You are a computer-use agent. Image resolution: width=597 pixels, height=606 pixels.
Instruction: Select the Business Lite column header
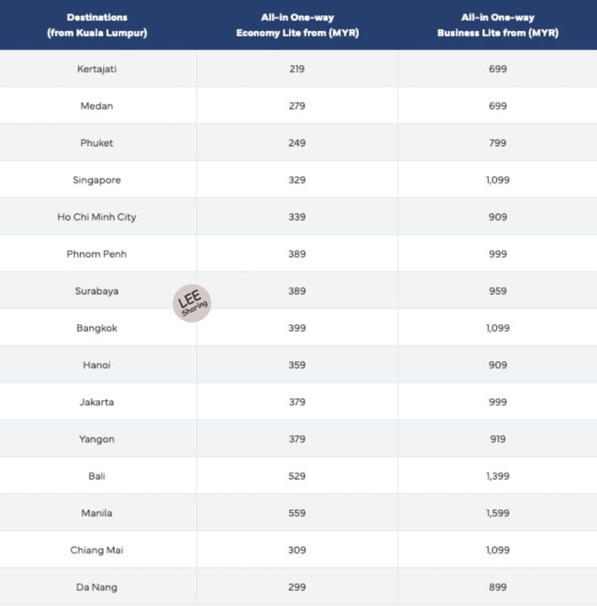coord(498,25)
